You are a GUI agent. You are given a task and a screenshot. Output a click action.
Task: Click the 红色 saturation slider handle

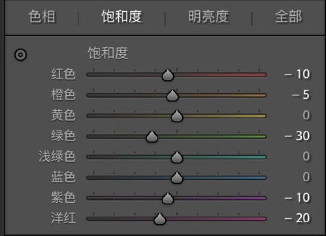(x=168, y=75)
